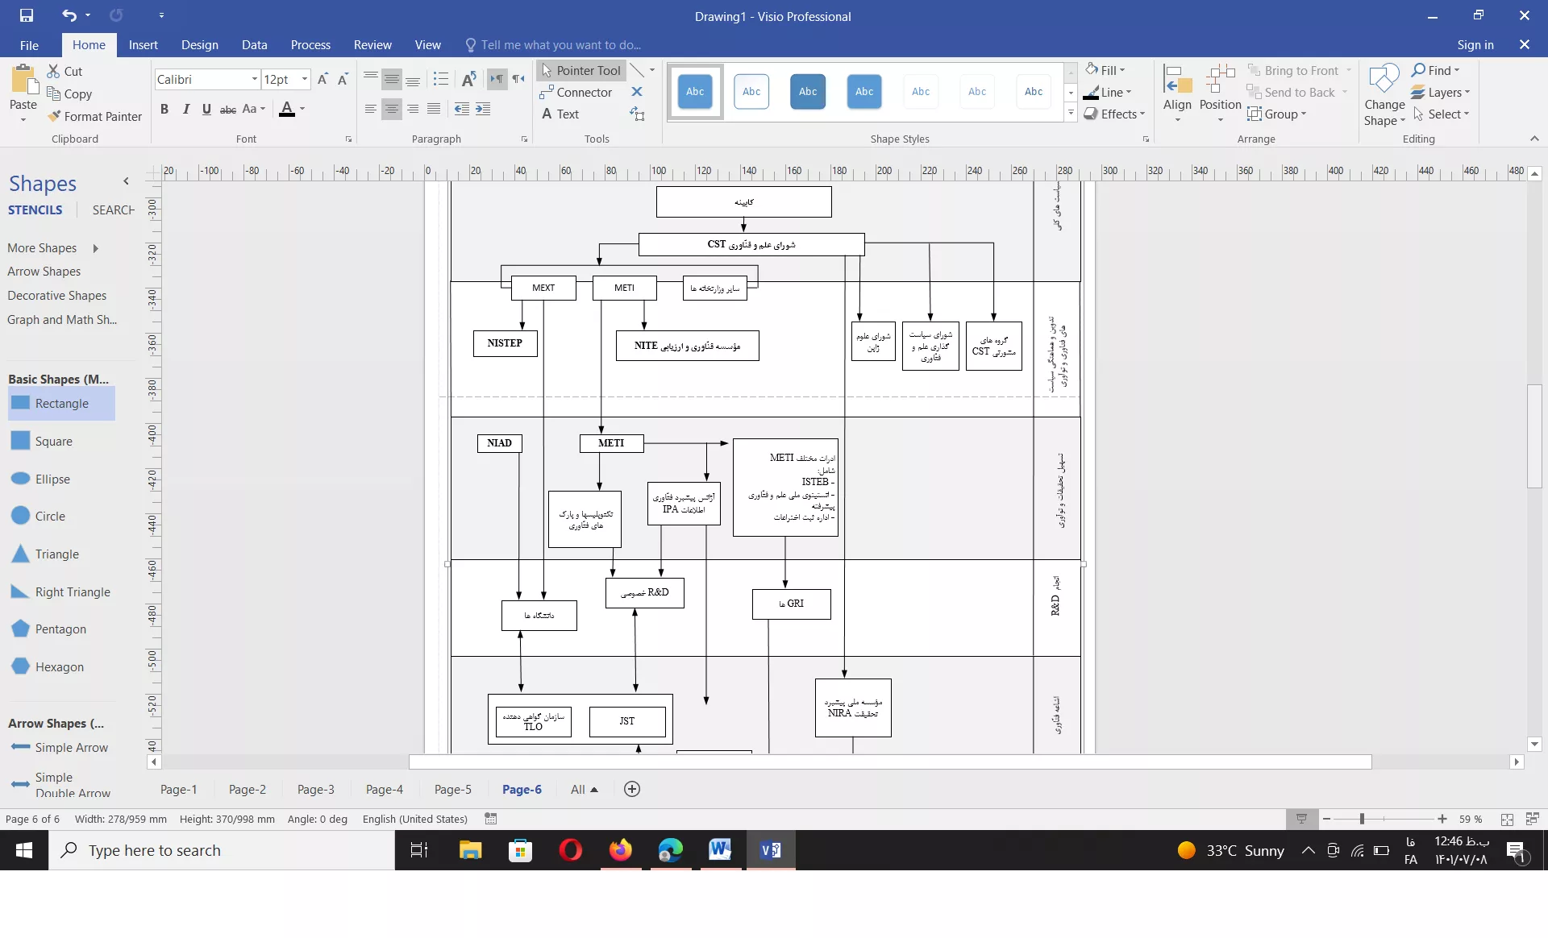Open the Calibri font name dropdown
The width and height of the screenshot is (1548, 938).
254,79
